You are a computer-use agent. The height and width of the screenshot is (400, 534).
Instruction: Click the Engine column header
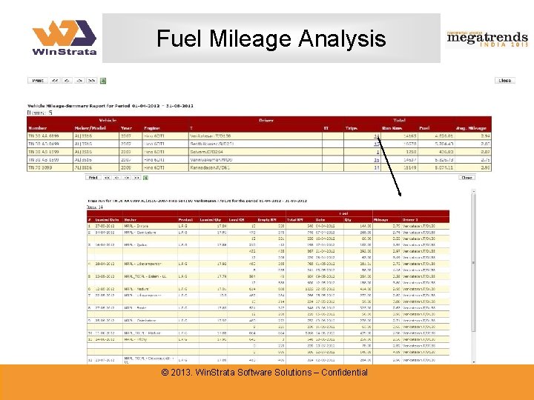point(151,128)
